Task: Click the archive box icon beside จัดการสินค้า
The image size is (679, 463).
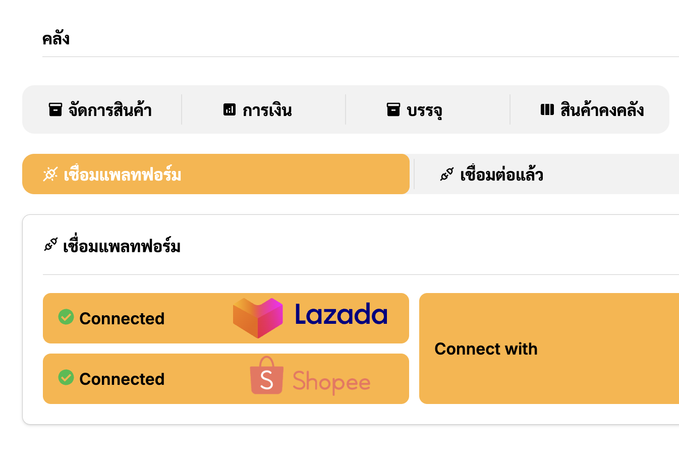Action: point(55,109)
